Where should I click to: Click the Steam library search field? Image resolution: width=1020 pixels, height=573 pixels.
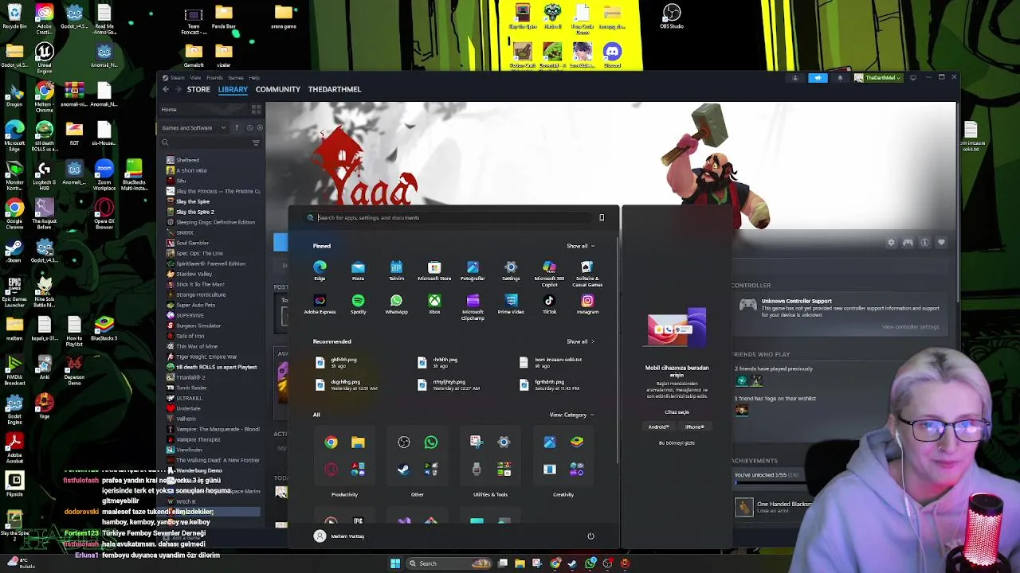(206, 142)
